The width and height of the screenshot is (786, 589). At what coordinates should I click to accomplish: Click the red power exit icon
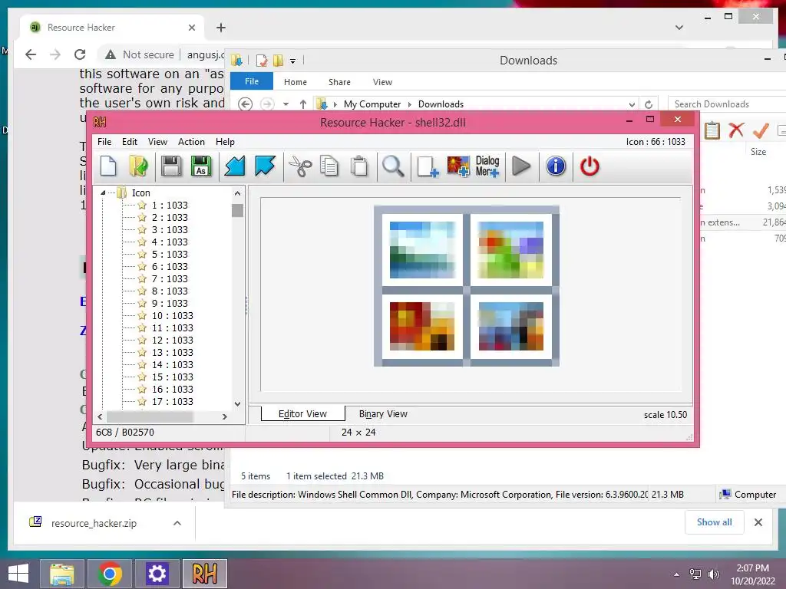coord(589,166)
